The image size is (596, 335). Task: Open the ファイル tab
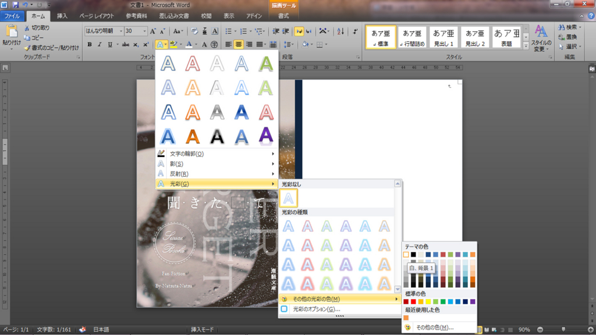(x=12, y=16)
